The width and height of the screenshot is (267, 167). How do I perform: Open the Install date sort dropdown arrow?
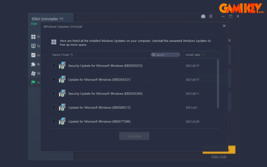(x=203, y=55)
